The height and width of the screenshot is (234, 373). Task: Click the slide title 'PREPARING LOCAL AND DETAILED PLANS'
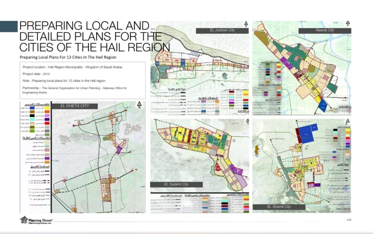pyautogui.click(x=94, y=36)
